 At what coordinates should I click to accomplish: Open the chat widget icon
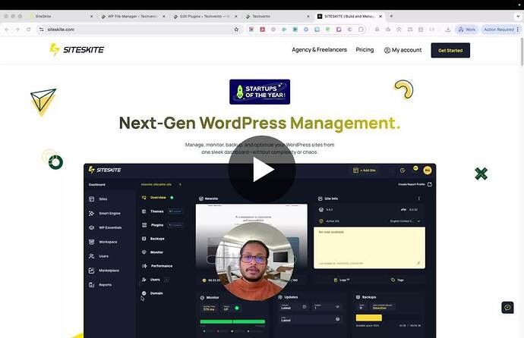click(507, 307)
